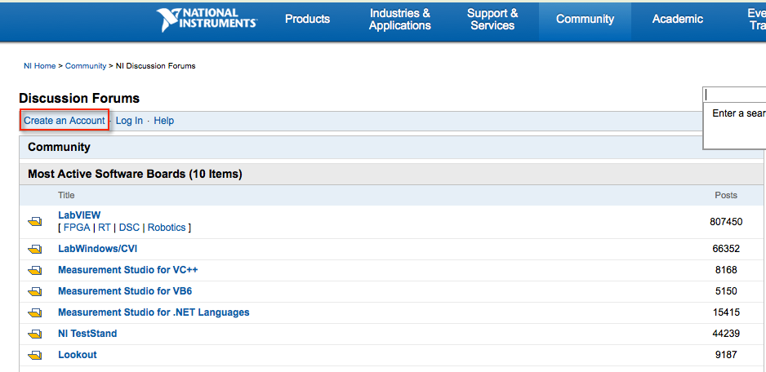Click the folder icon beside LabVIEW
This screenshot has width=766, height=372.
35,221
